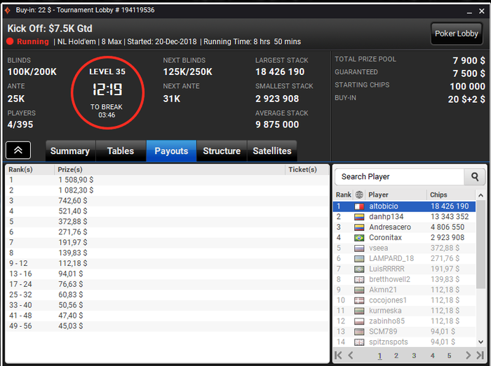Image resolution: width=491 pixels, height=366 pixels.
Task: Jump to the last player page
Action: (x=480, y=356)
